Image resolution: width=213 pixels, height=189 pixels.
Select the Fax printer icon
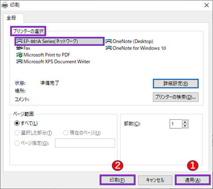coord(20,48)
